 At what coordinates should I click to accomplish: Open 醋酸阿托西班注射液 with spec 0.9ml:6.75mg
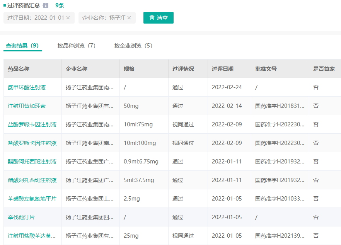pos(32,162)
